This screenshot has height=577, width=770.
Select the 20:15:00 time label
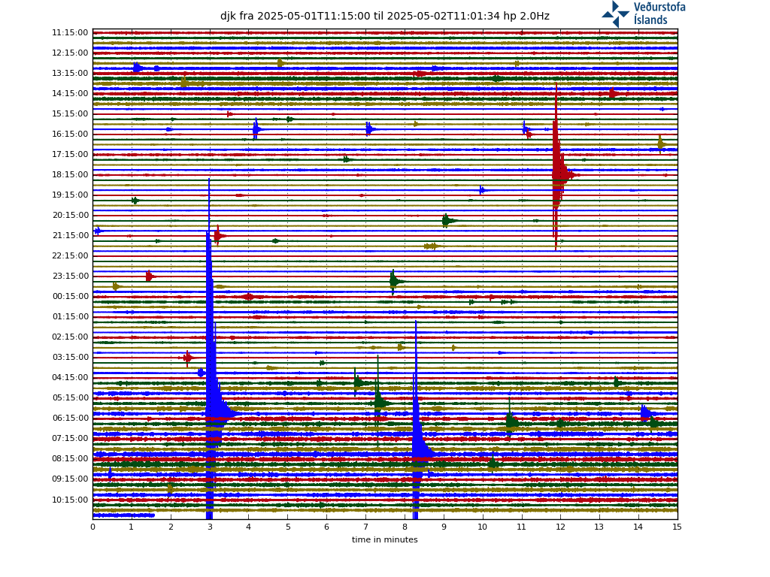(x=70, y=215)
